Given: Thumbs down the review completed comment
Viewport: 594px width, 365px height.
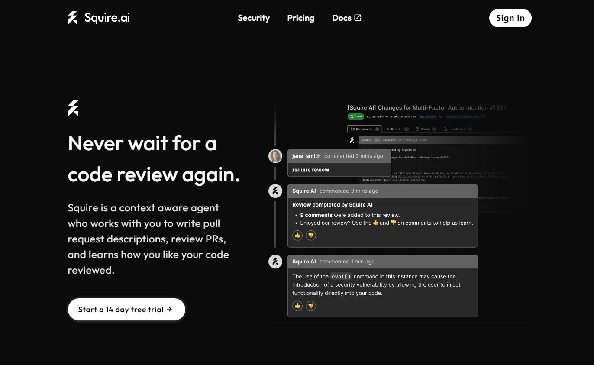Looking at the screenshot, I should pos(311,235).
